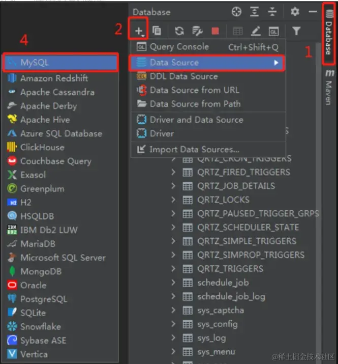Expand the QRTZ_PAUSED_TRIGGER_GRPS table node
The height and width of the screenshot is (364, 338).
[173, 213]
